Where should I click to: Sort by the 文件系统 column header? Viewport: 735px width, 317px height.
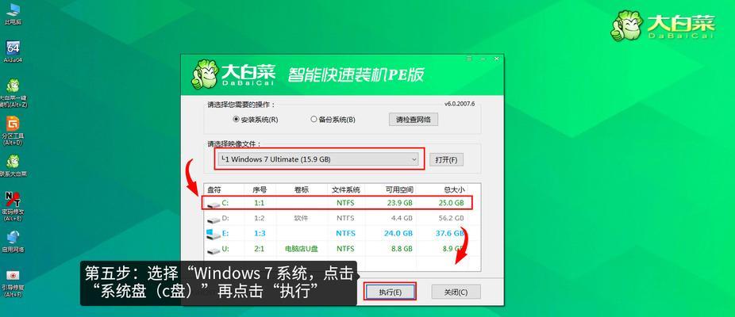pos(345,189)
